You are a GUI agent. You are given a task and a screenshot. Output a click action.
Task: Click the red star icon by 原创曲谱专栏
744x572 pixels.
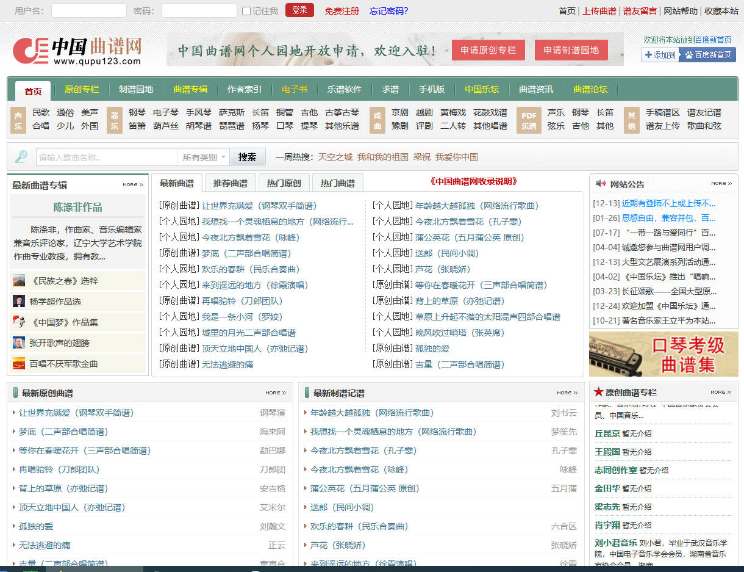(x=599, y=392)
